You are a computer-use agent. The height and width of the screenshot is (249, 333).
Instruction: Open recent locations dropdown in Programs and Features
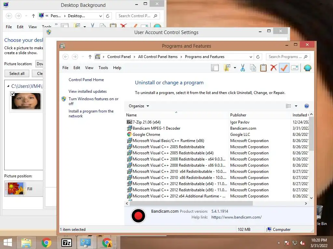pos(83,57)
